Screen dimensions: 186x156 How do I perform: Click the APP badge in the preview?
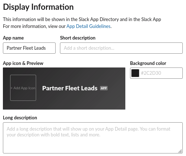104,88
